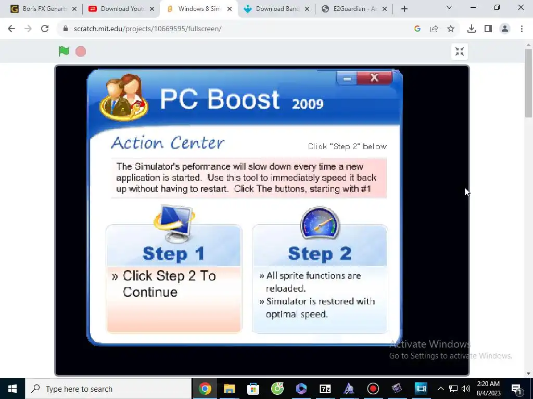533x399 pixels.
Task: Switch to the Download Youtube tab
Action: click(x=122, y=9)
